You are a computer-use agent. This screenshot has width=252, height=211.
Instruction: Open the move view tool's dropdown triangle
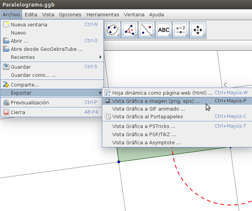(204, 36)
